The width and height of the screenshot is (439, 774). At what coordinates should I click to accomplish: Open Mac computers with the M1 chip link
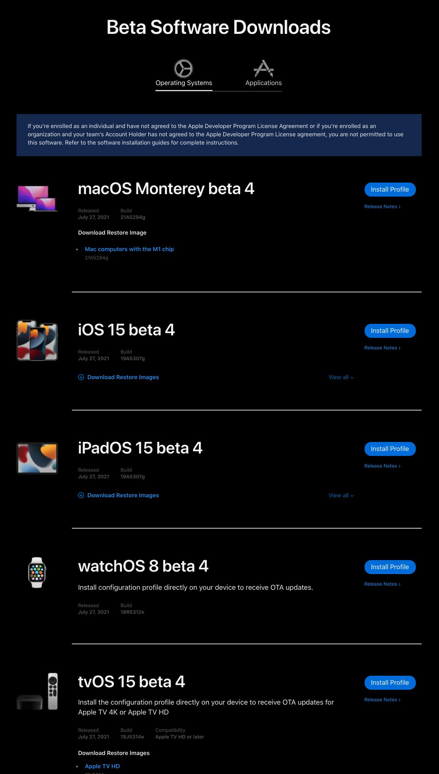129,249
